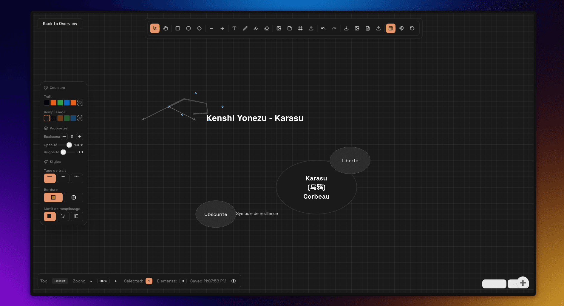Screen dimensions: 564x306
Task: Select the Text tool
Action: pyautogui.click(x=234, y=28)
